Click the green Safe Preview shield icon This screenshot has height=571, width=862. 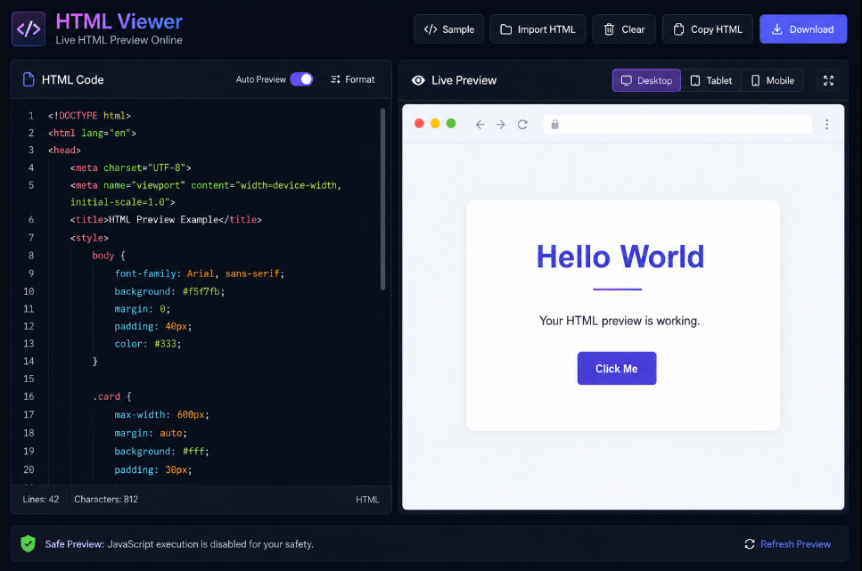[28, 543]
